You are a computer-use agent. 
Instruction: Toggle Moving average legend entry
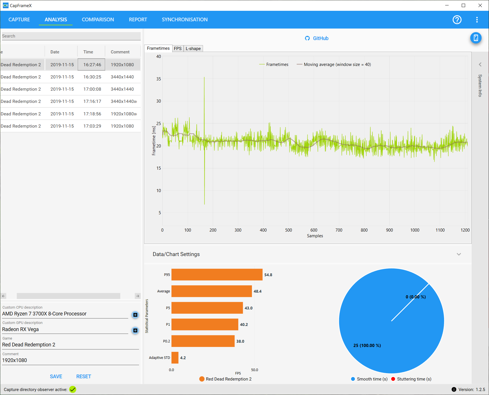[334, 65]
